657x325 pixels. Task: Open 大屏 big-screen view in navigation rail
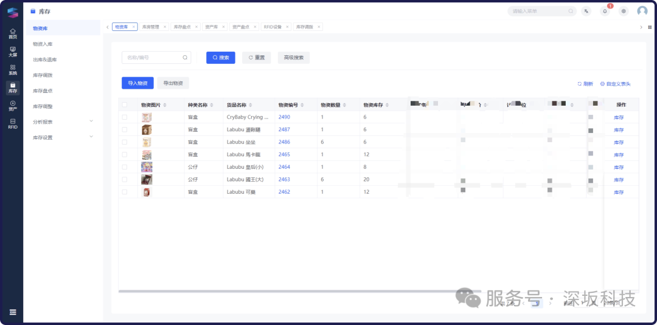click(x=13, y=52)
